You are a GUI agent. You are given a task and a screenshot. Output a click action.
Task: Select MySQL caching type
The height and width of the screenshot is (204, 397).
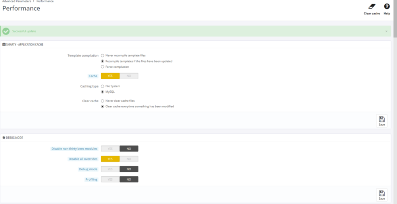pyautogui.click(x=102, y=92)
